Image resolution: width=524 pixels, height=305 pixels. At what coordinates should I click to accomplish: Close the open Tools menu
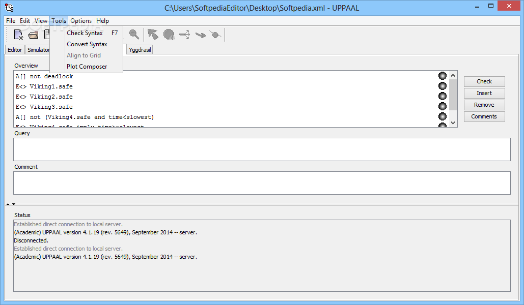pos(59,21)
